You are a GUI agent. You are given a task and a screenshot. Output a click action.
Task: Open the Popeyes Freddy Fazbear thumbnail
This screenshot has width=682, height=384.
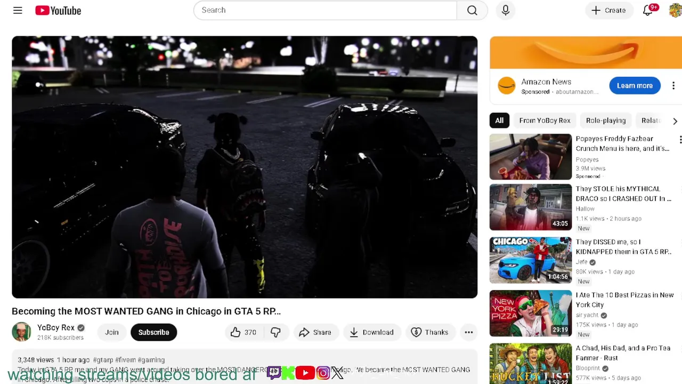coord(530,157)
